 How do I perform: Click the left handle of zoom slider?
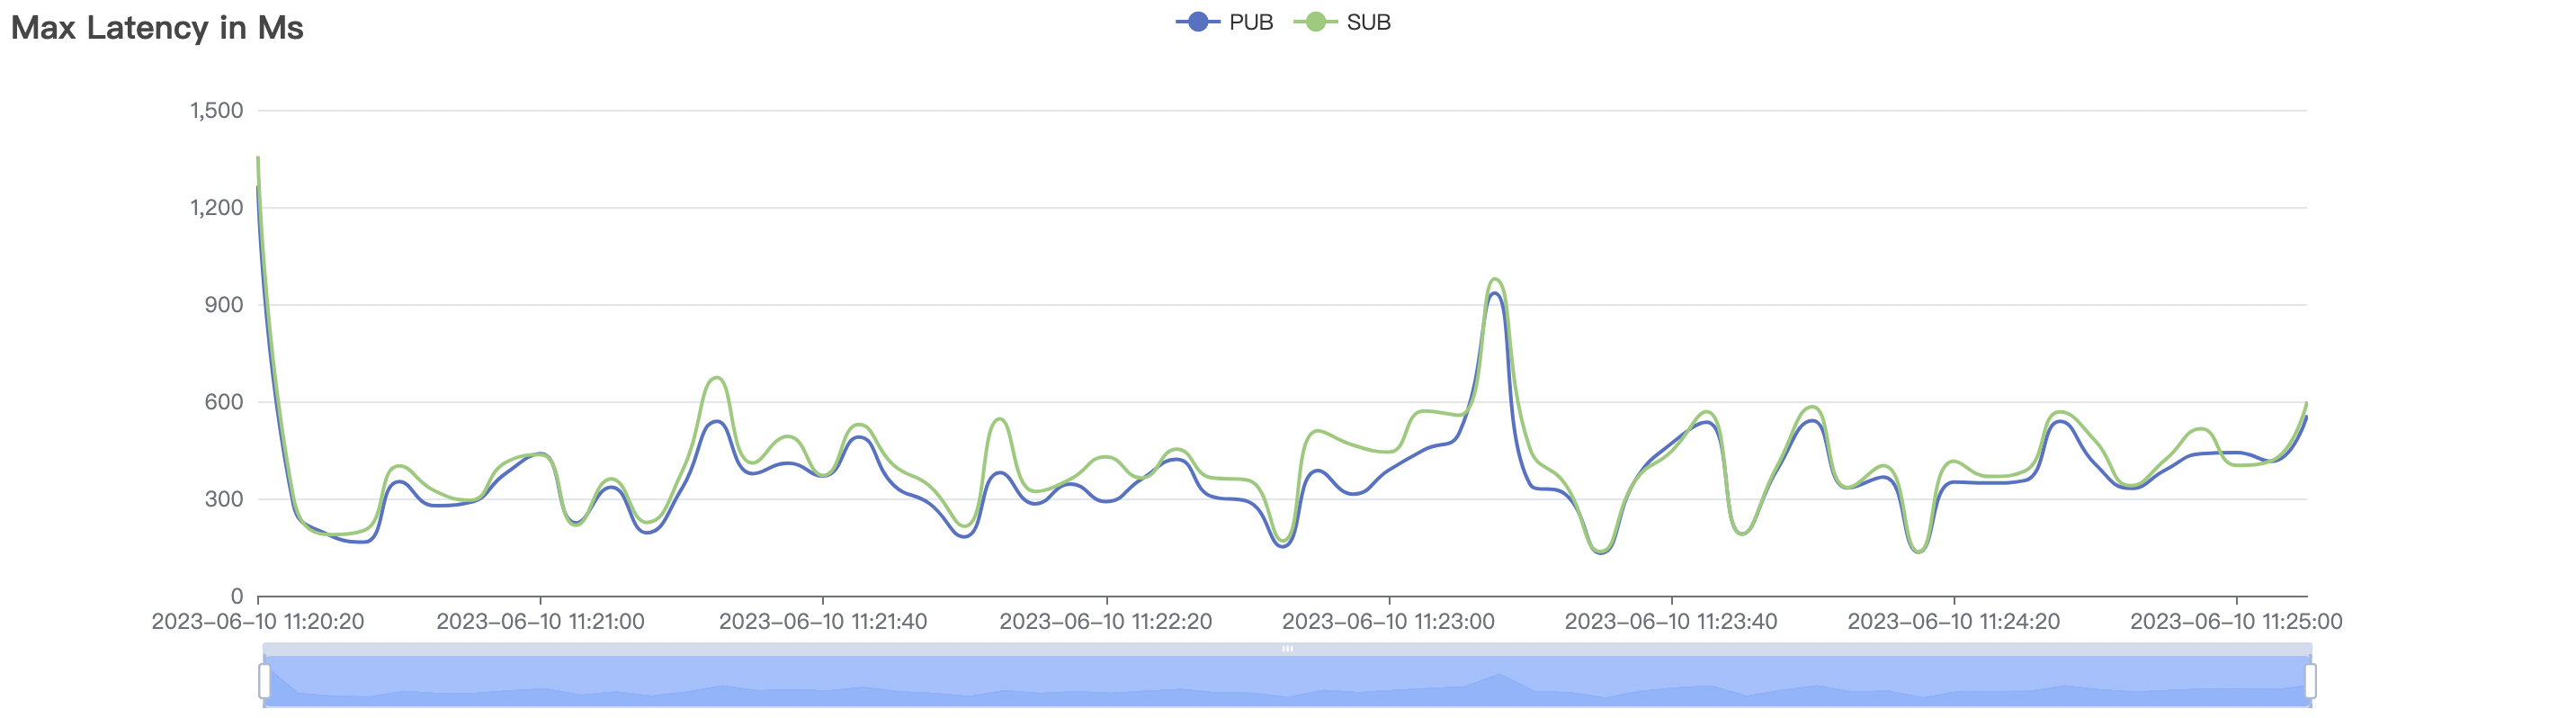[x=265, y=681]
